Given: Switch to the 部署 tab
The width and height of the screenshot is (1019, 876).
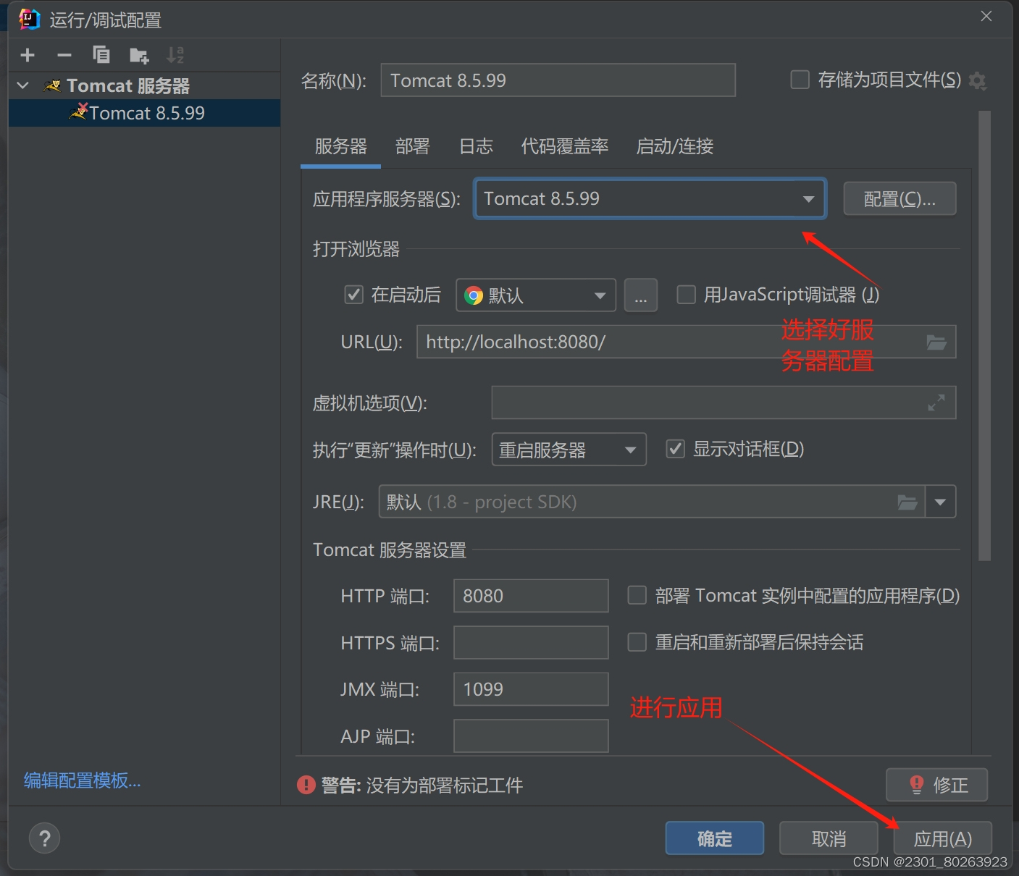Looking at the screenshot, I should coord(412,146).
